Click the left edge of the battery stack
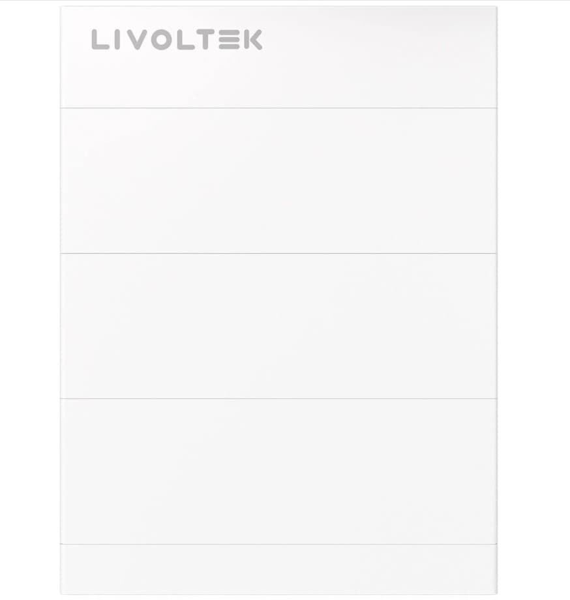 click(x=61, y=300)
